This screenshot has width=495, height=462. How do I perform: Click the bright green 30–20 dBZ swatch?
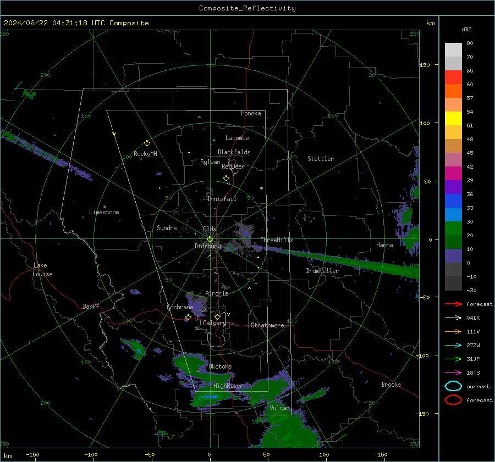pyautogui.click(x=453, y=229)
